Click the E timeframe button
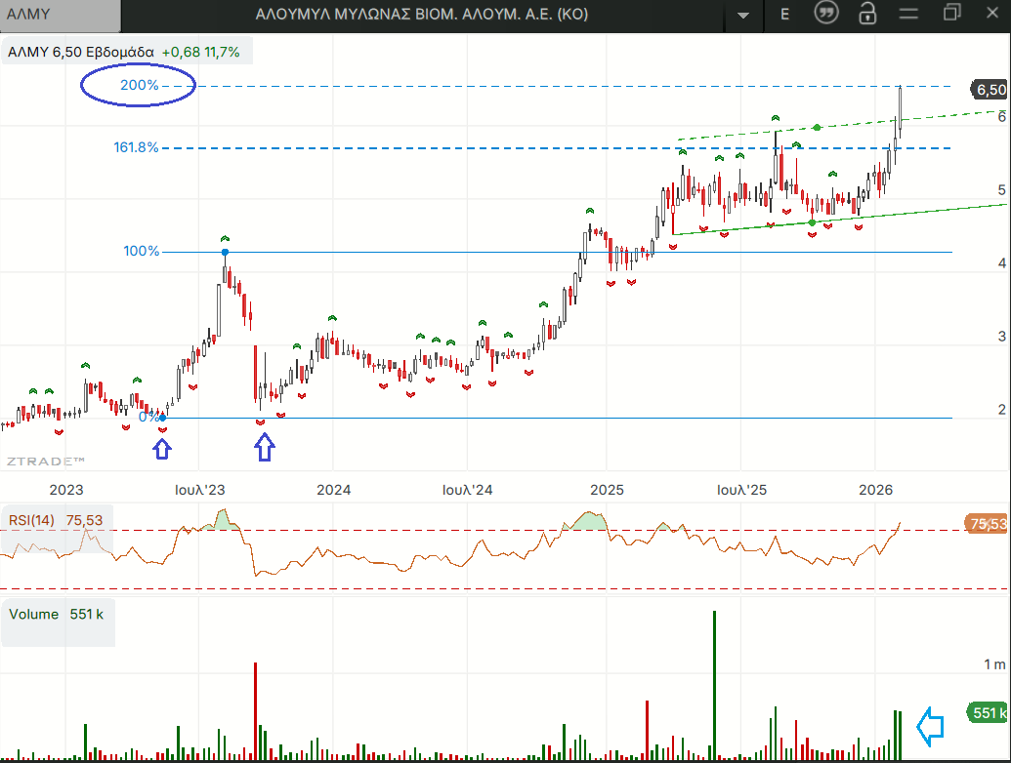1011x763 pixels. click(x=784, y=15)
